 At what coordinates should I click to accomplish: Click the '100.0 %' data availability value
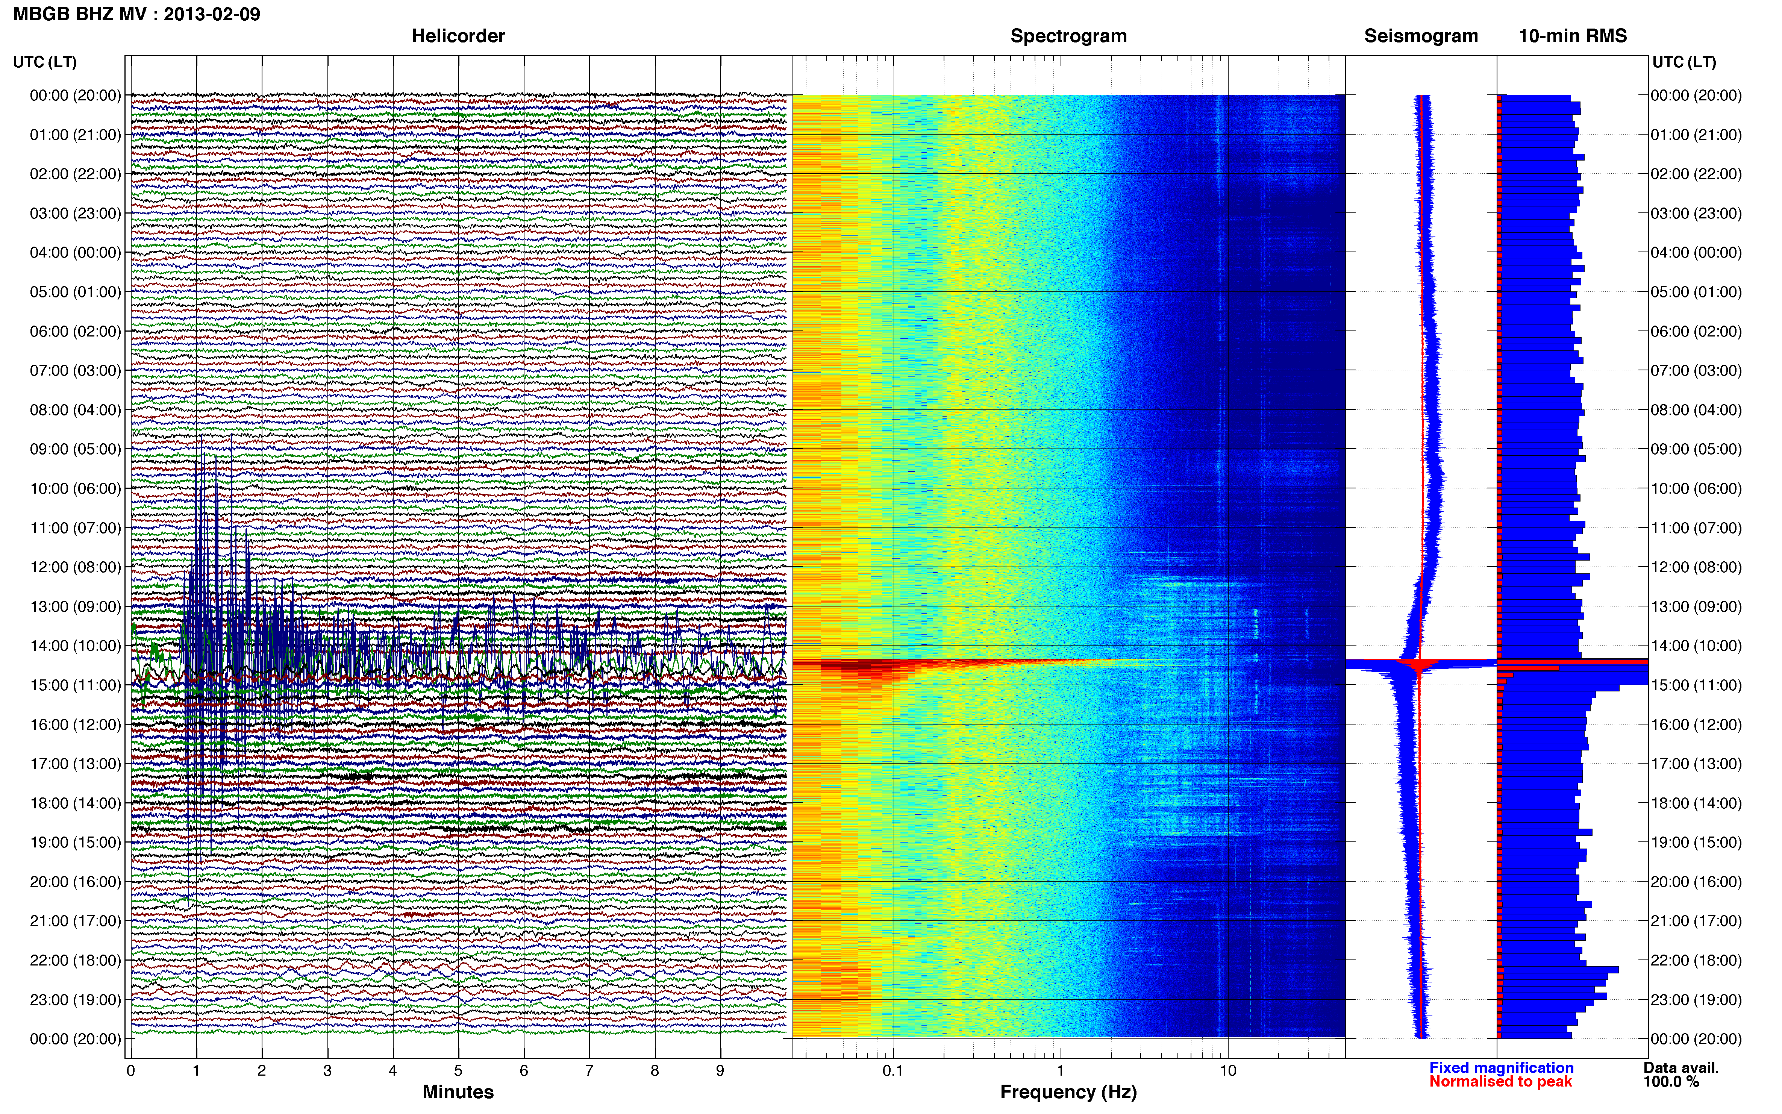tap(1671, 1082)
